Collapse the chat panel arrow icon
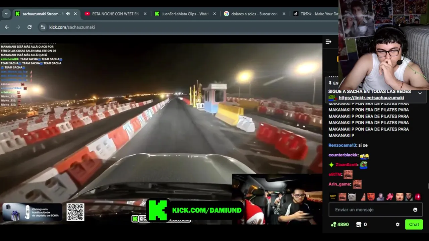The height and width of the screenshot is (241, 429). coord(328,42)
